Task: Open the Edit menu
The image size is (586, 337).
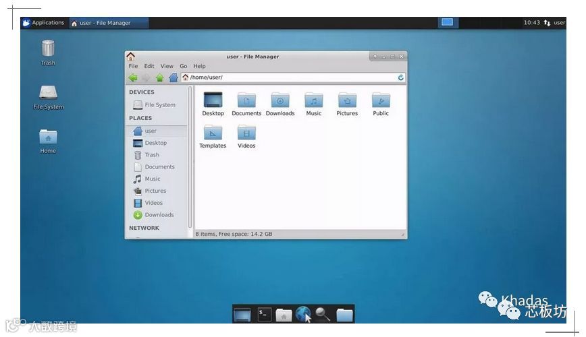Action: (149, 66)
